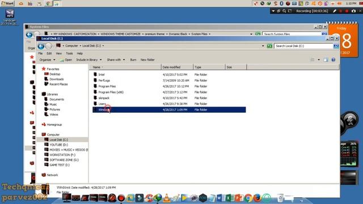363x204 pixels.
Task: Click the Bluetooth tray icon
Action: click(281, 3)
